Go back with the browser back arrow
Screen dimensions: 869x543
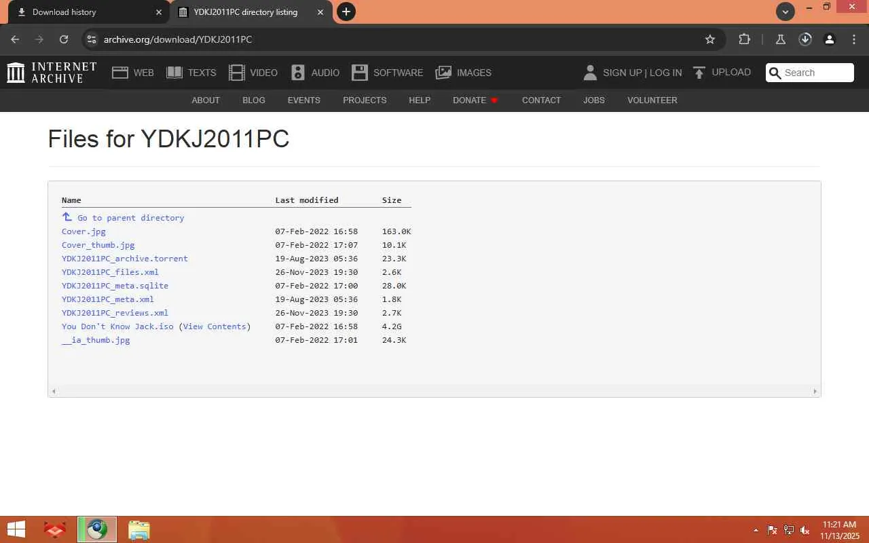click(15, 39)
